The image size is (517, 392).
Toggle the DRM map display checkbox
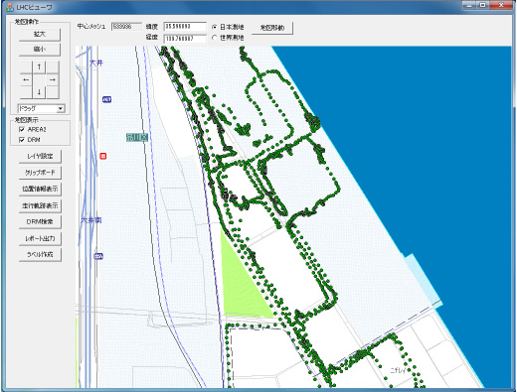click(22, 140)
